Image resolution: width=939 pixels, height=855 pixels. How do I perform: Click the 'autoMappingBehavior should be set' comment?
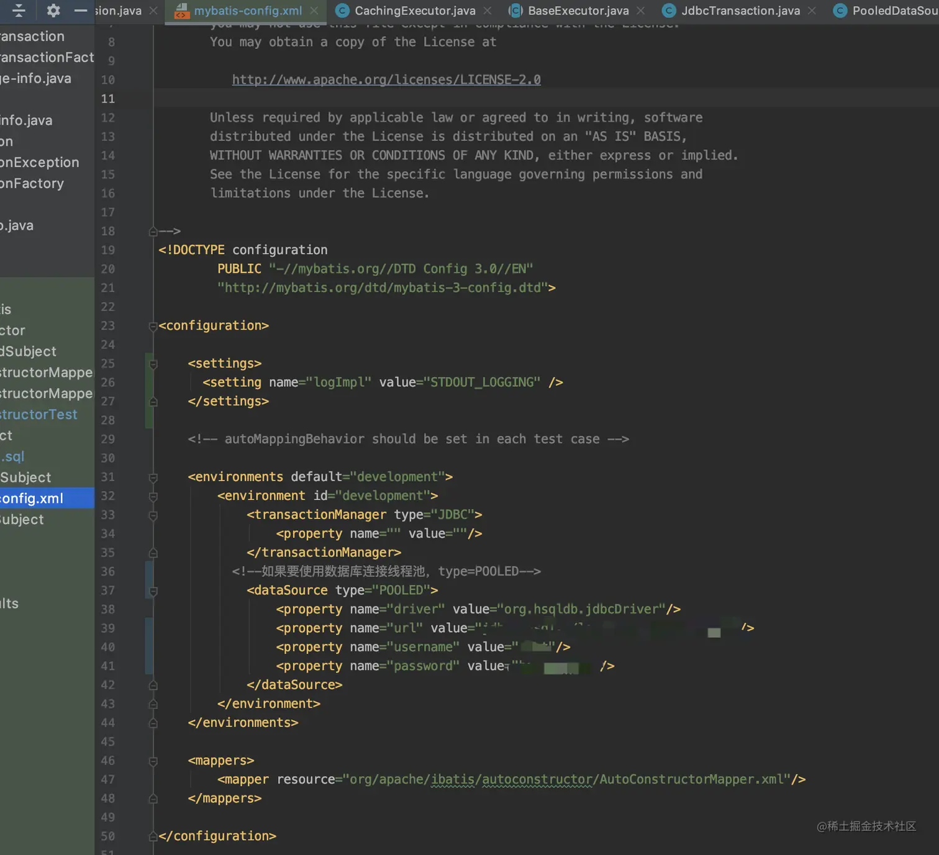[409, 440]
